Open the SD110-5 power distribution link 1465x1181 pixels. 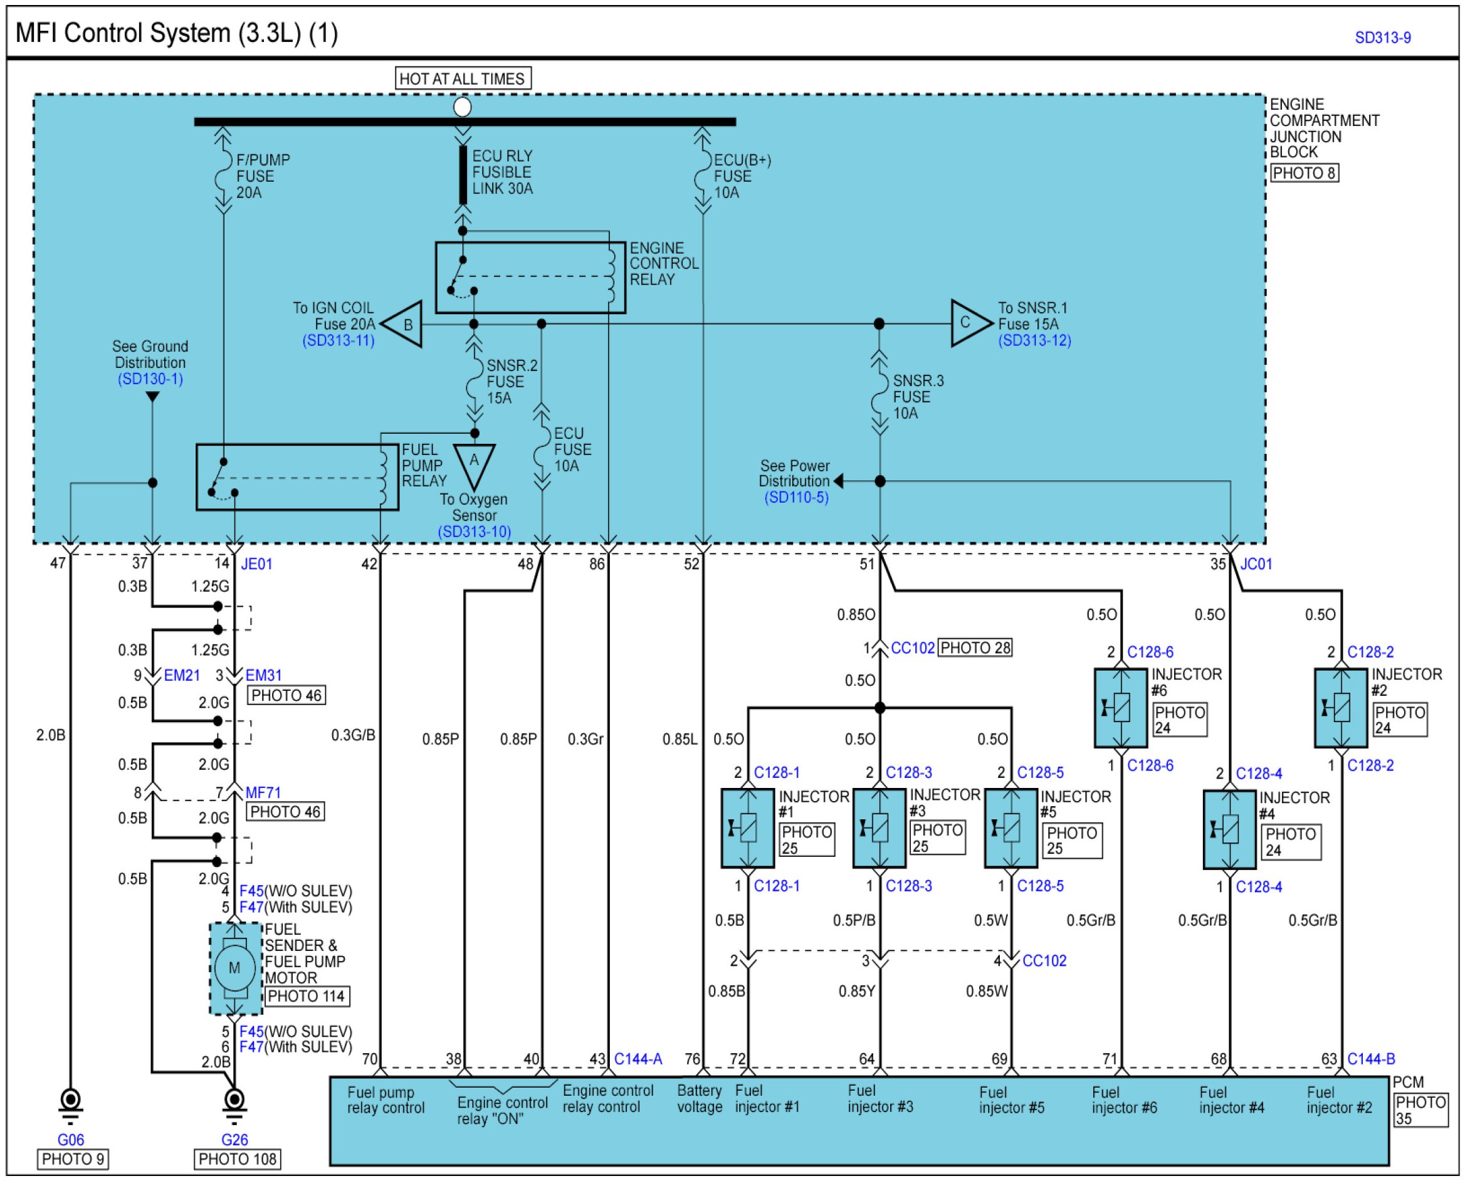click(x=796, y=497)
